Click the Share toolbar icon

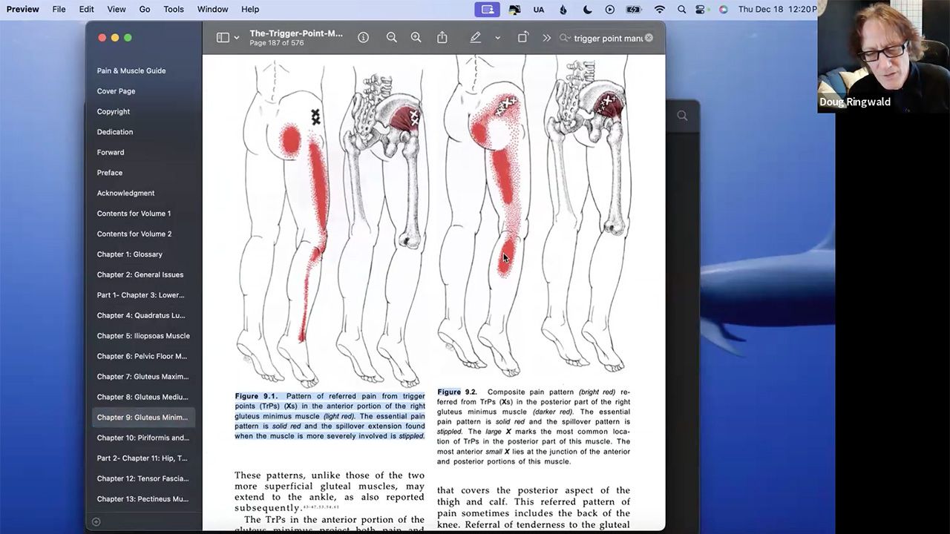pos(442,37)
